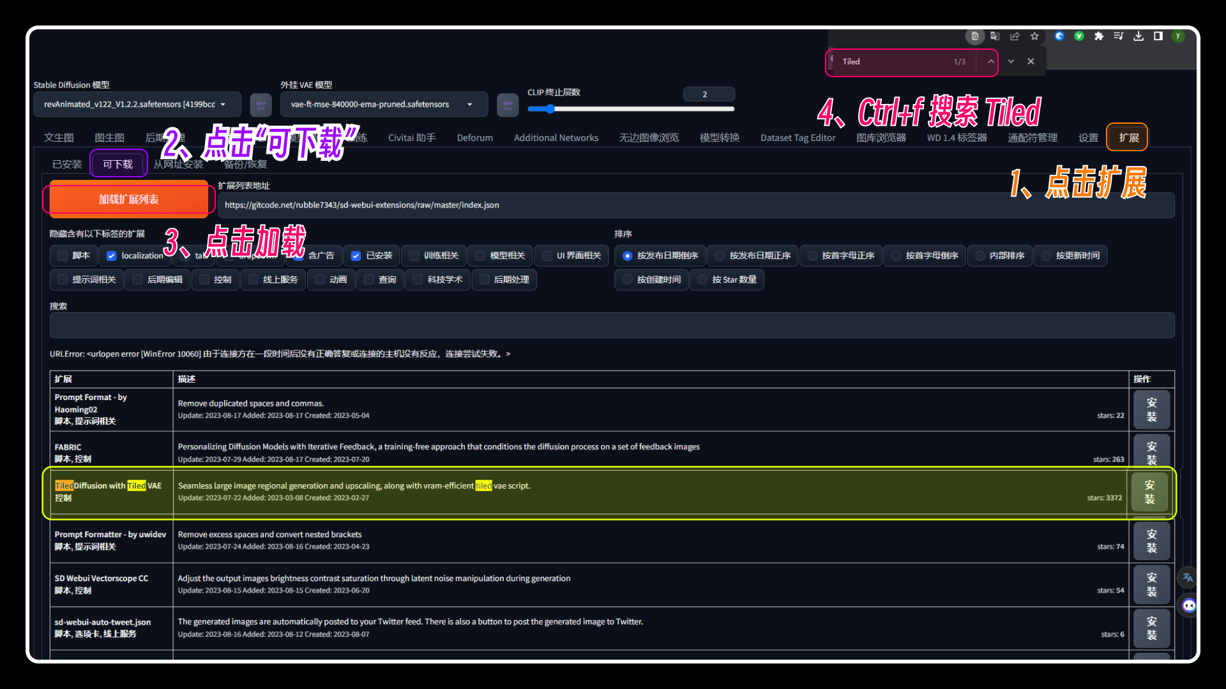Toggle the 模型相关 checkbox
Viewport: 1226px width, 689px height.
[480, 256]
